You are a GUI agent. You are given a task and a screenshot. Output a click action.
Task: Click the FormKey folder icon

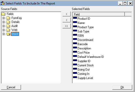tap(8, 18)
